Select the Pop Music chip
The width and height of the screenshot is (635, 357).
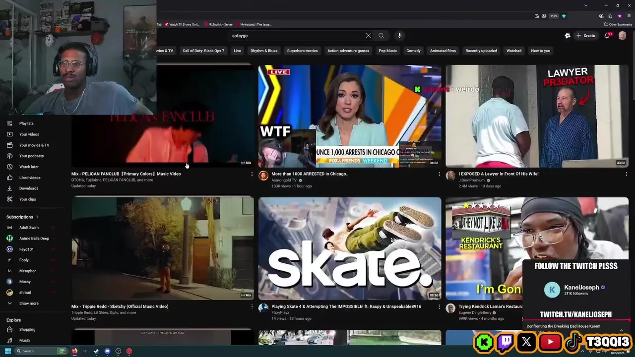point(388,51)
